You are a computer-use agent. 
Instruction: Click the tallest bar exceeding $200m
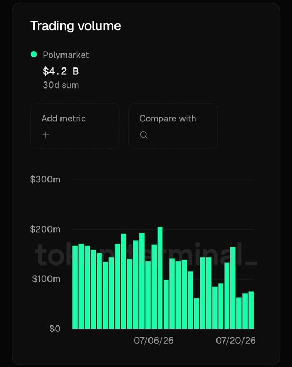tap(160, 278)
